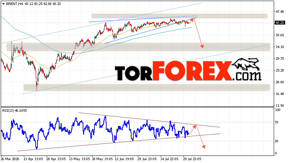Click the 47.40 price axis label
288x163 pixels.
pyautogui.click(x=280, y=12)
